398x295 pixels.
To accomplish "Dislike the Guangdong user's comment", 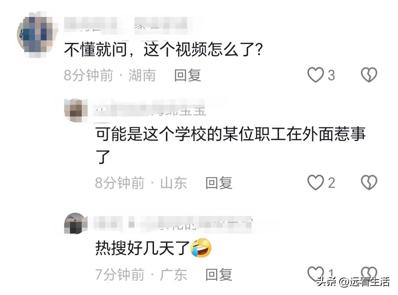I will (x=369, y=273).
